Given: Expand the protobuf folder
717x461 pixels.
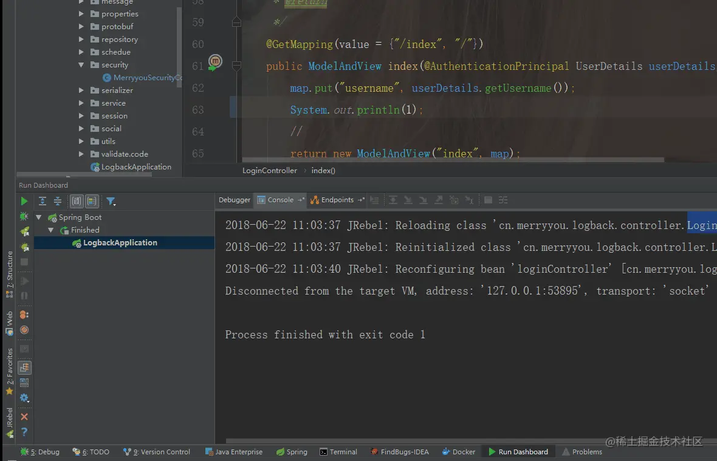Looking at the screenshot, I should coord(81,27).
